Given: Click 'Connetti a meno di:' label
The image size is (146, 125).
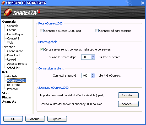Looking at the screenshot, I should pos(65,76).
